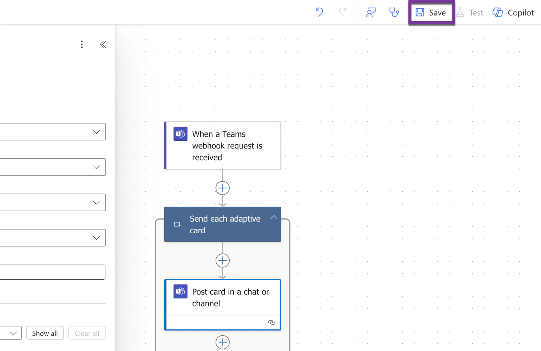This screenshot has height=351, width=541.
Task: Click the Clear all button
Action: pos(87,333)
